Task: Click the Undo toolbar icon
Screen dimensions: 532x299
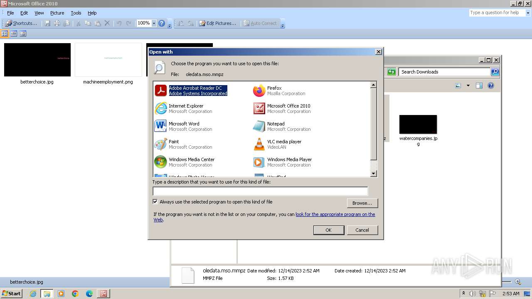Action: (x=119, y=23)
